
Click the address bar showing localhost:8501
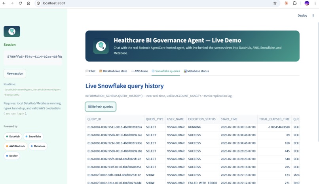tap(157, 3)
